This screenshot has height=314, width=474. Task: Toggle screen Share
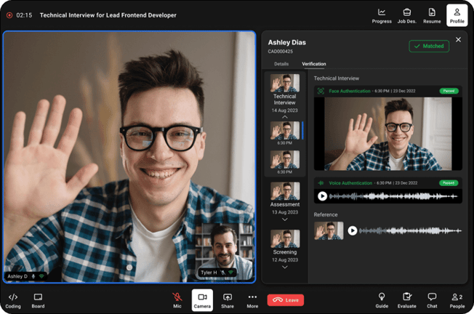tap(228, 297)
